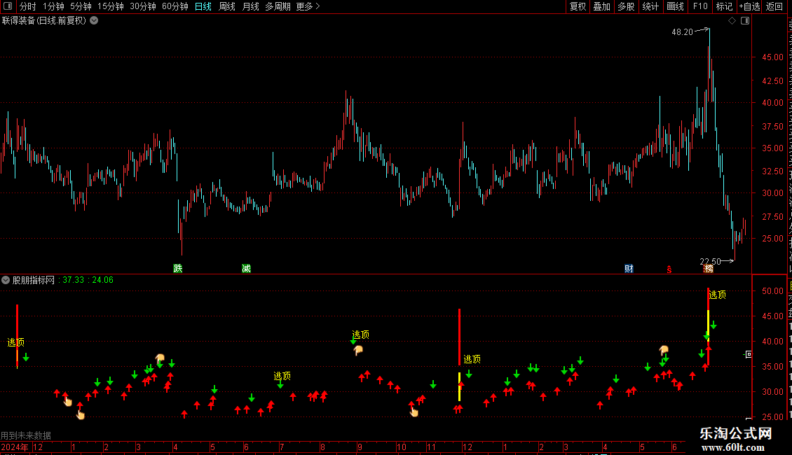Open the 统计 statistics tool

pyautogui.click(x=650, y=6)
